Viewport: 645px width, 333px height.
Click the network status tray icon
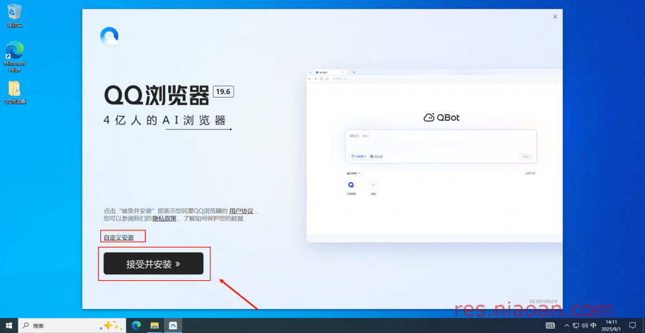coord(576,325)
